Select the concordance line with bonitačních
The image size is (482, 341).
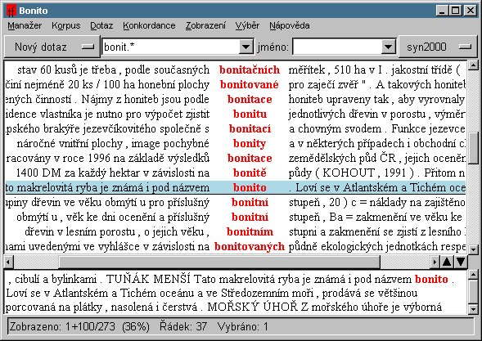click(x=236, y=70)
